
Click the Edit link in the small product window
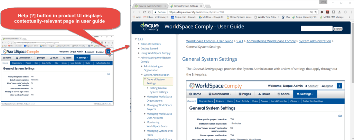coord(109,74)
